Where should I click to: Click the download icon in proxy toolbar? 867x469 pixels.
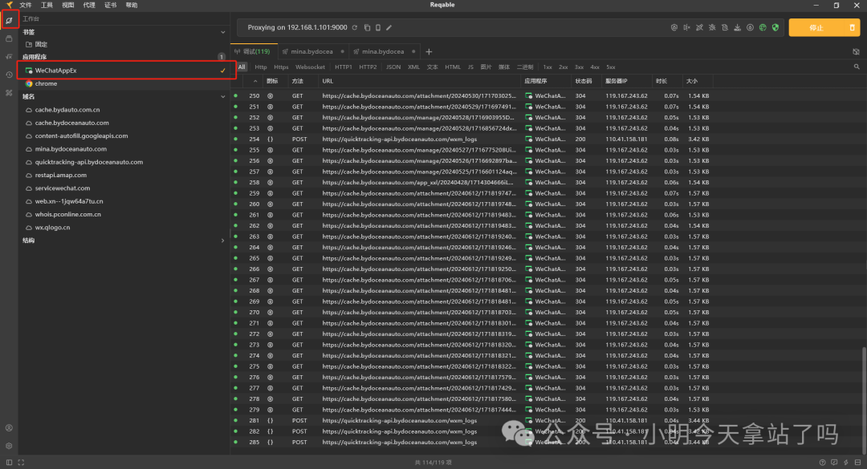point(737,27)
